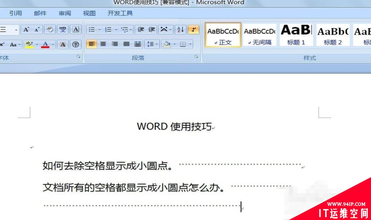This screenshot has width=371, height=220.
Task: Switch to the 视图 tab
Action: 89,13
